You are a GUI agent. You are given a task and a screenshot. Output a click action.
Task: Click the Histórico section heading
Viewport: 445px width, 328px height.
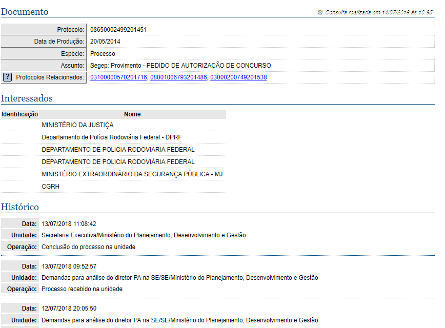[20, 207]
